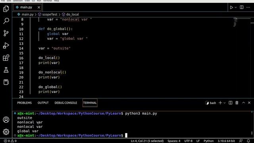Place cursor on do_local() call
This screenshot has height=143, width=254.
tap(49, 58)
